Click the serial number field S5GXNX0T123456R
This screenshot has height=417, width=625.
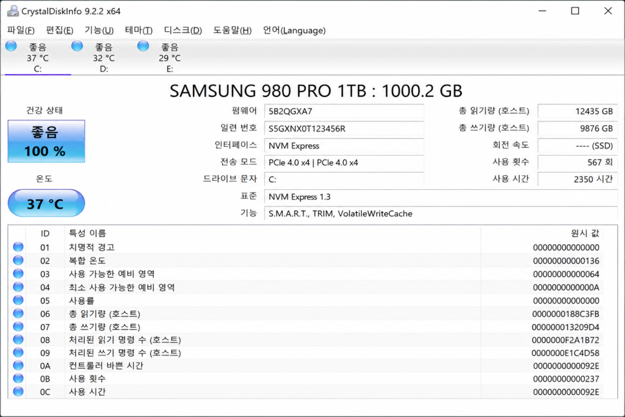pos(344,128)
